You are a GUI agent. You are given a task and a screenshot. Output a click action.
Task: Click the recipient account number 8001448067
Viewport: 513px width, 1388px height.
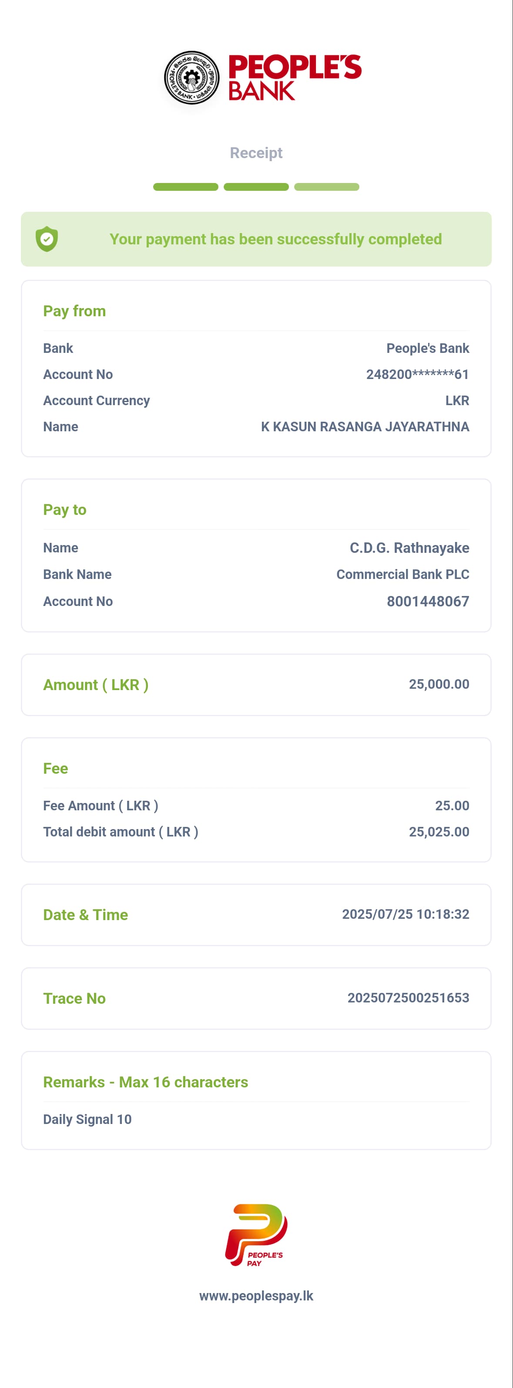pyautogui.click(x=427, y=601)
